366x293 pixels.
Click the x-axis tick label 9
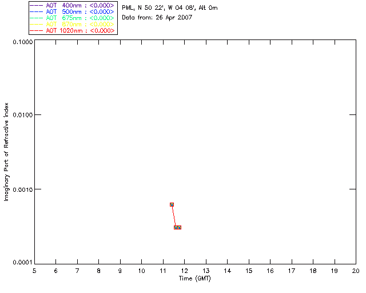tap(120, 271)
